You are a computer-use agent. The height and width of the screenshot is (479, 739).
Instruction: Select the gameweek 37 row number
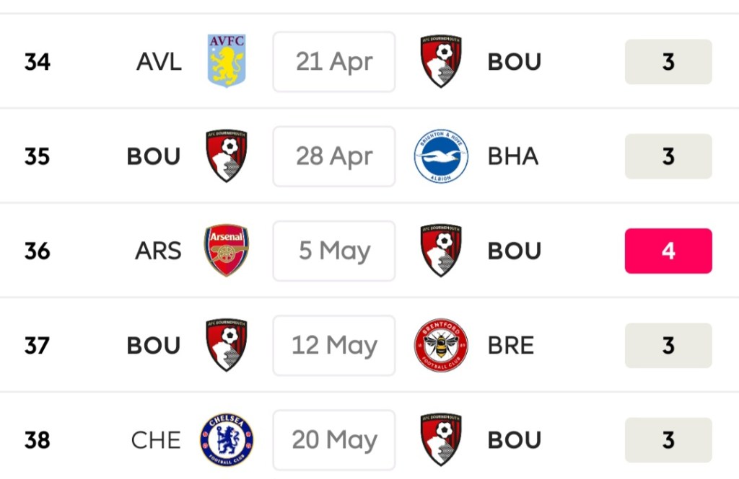[x=37, y=346]
